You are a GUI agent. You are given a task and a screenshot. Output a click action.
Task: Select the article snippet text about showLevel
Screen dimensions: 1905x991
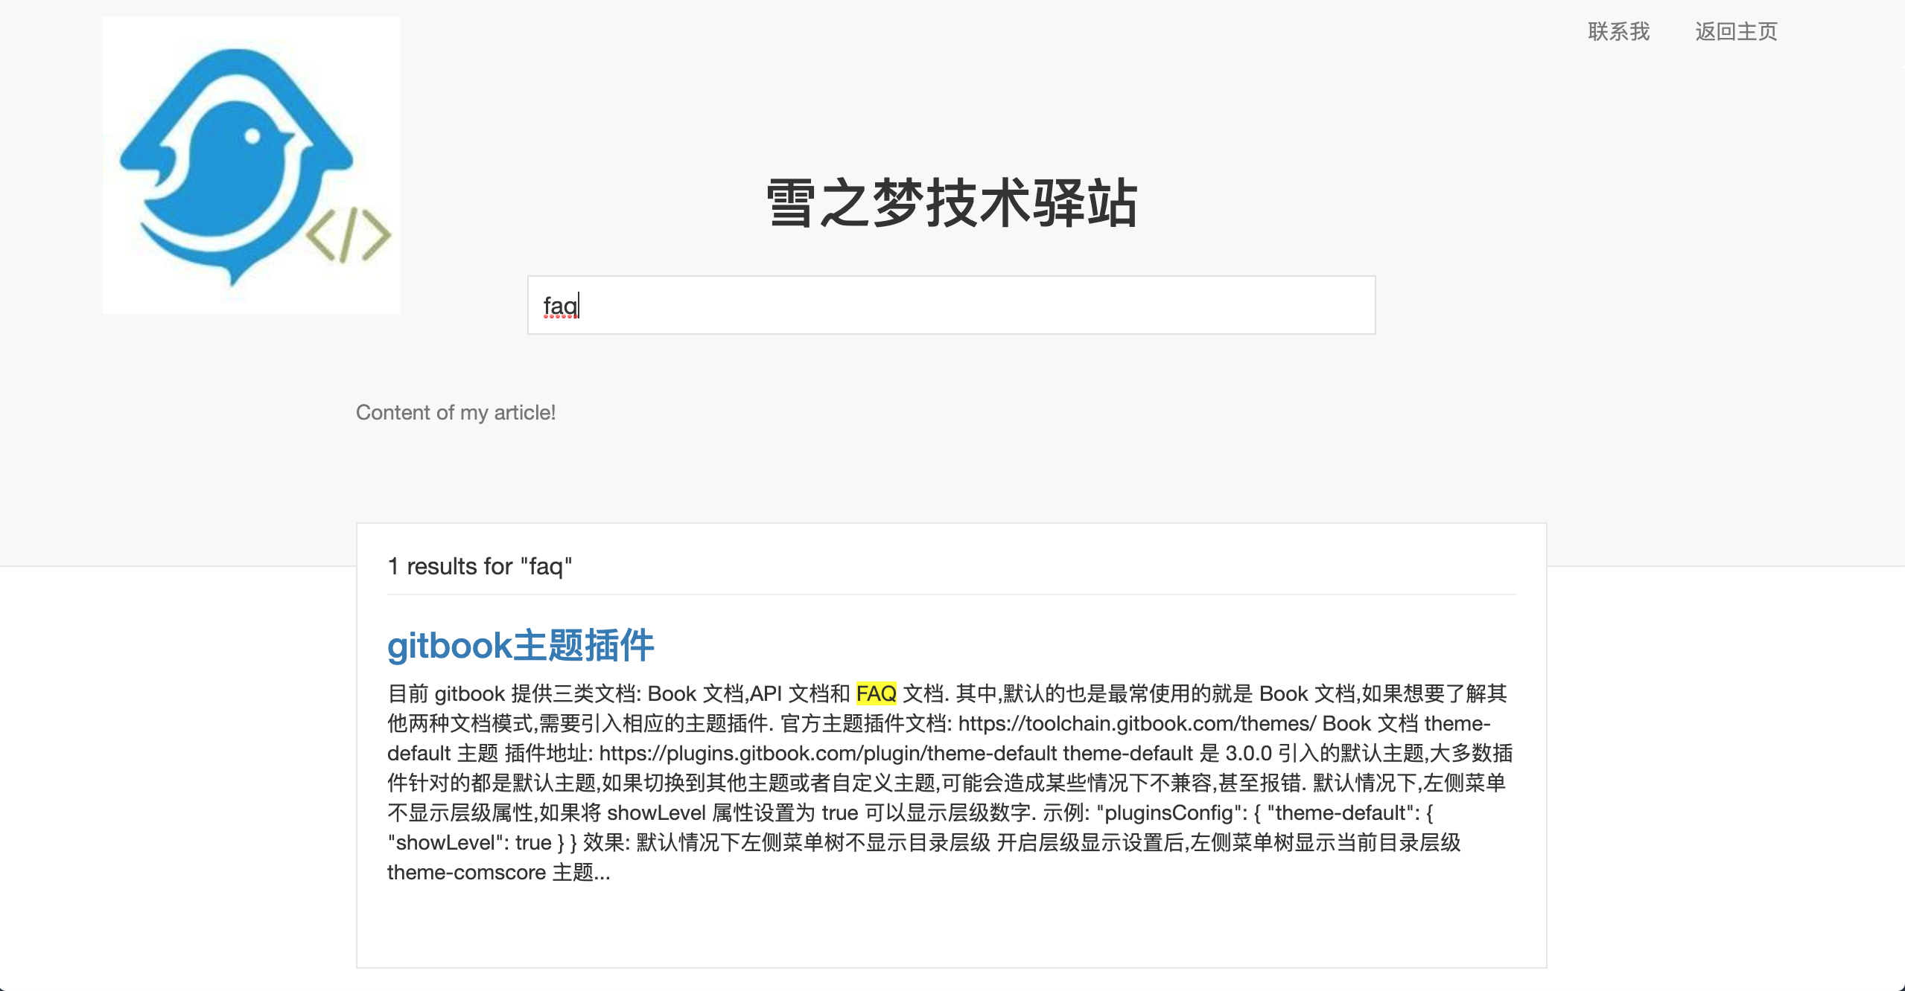tap(655, 813)
